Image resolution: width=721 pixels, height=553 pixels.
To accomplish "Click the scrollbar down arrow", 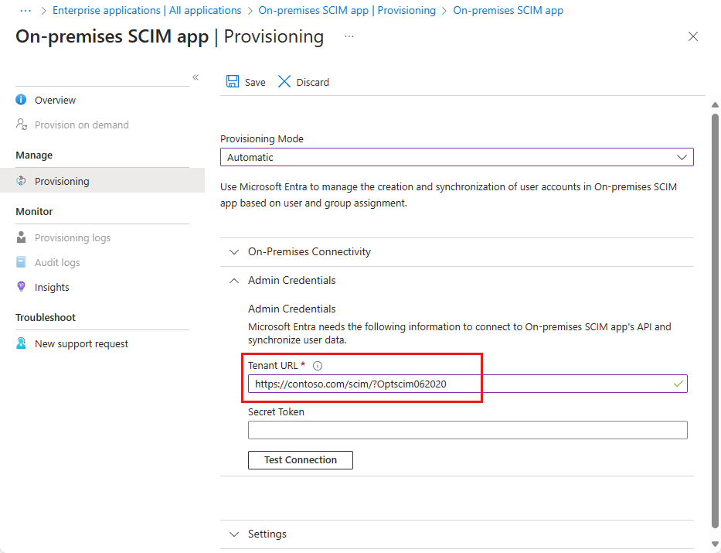I will (x=715, y=544).
